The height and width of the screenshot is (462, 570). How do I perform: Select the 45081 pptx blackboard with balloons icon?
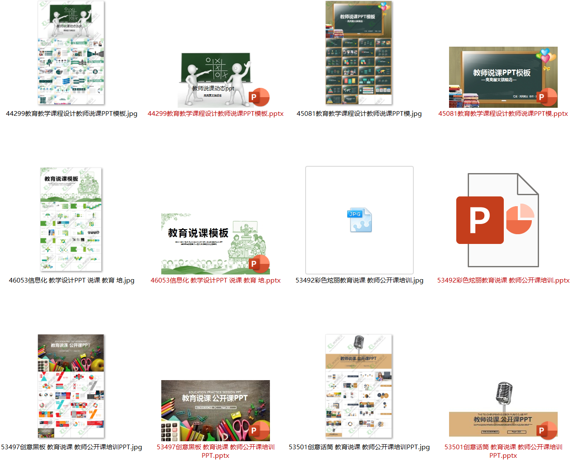[x=503, y=77]
